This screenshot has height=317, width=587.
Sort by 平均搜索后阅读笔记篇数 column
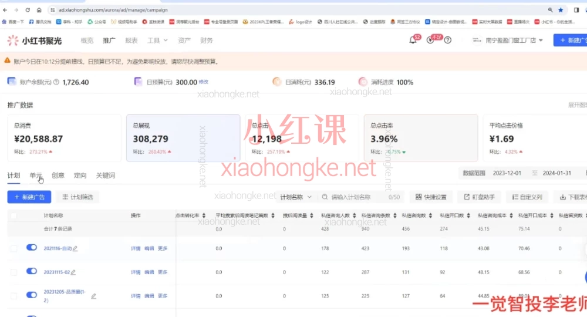point(273,215)
